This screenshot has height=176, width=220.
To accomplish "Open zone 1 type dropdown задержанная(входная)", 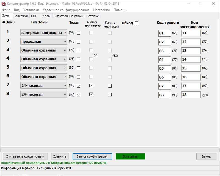I will [x=44, y=33].
